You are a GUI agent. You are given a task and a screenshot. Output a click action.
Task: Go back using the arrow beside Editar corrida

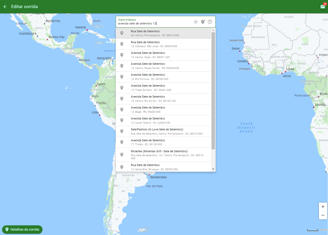pos(5,7)
